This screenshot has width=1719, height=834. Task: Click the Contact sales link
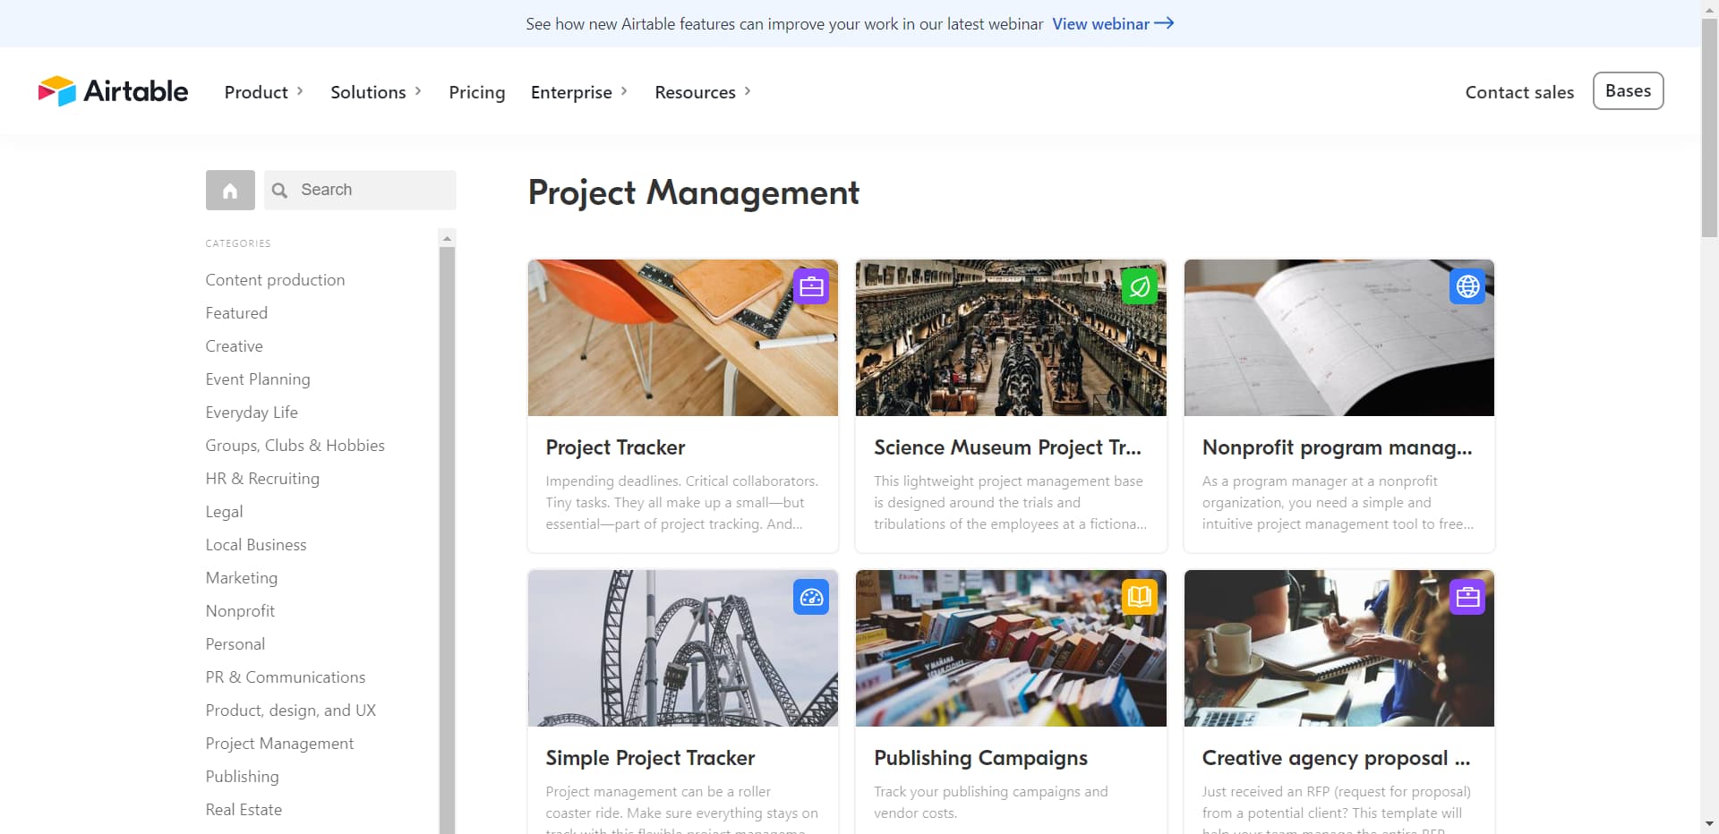click(1519, 91)
